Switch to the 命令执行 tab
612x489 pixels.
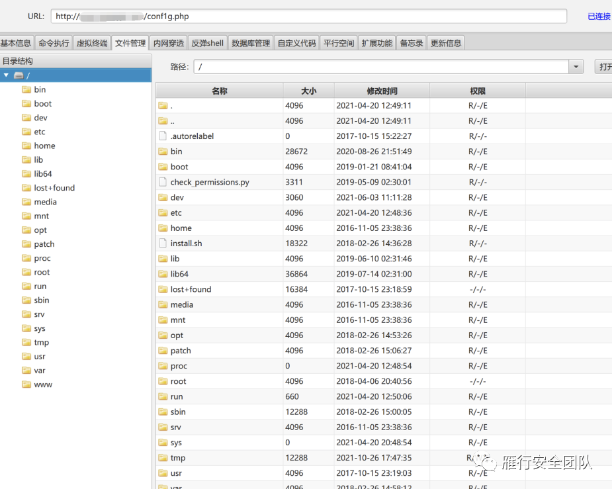tap(54, 43)
